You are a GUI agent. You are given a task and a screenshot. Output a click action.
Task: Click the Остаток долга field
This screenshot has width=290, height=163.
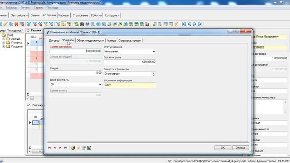(x=130, y=62)
